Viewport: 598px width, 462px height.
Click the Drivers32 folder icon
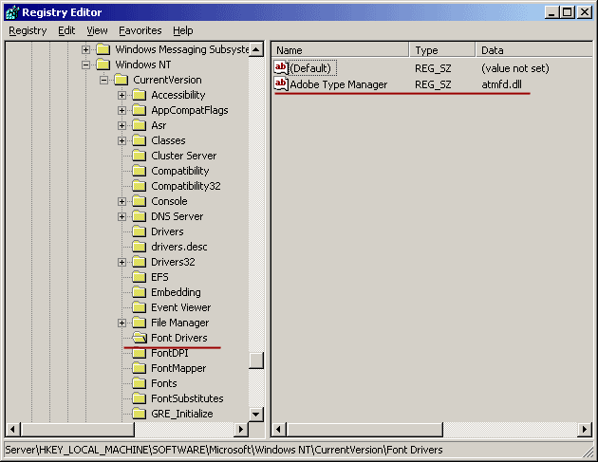coord(140,262)
